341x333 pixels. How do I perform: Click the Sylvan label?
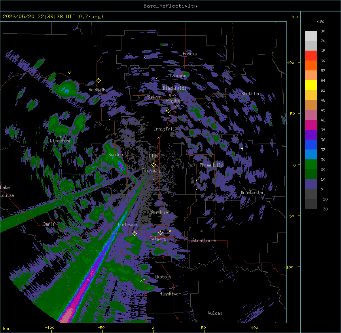point(154,97)
